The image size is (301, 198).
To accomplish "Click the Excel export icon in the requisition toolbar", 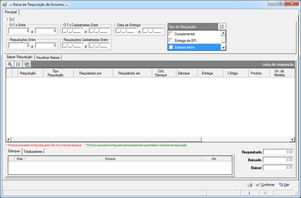I will 27,64.
